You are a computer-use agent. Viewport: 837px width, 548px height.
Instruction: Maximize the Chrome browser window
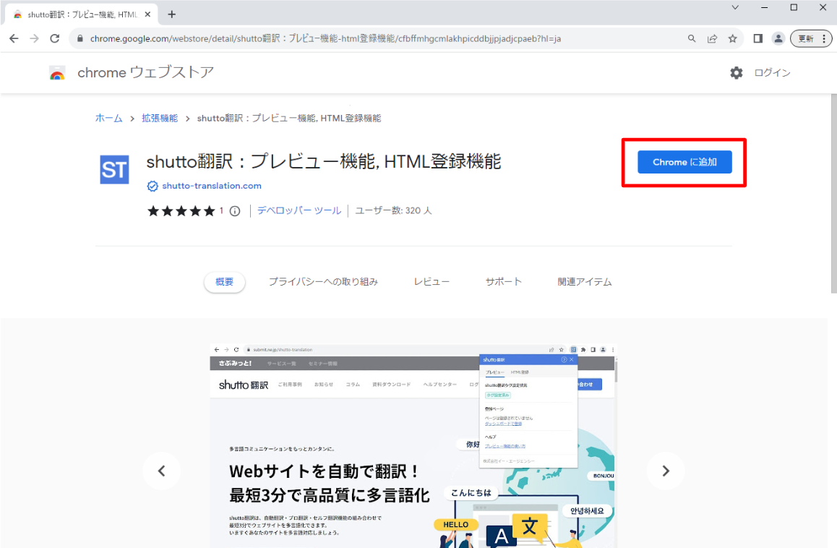click(x=794, y=7)
